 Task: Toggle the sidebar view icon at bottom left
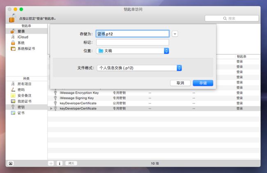coord(11,163)
